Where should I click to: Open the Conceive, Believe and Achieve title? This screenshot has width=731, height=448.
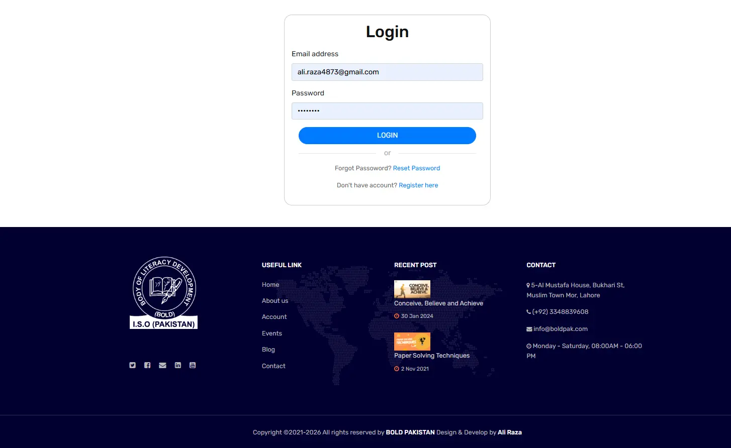point(438,303)
